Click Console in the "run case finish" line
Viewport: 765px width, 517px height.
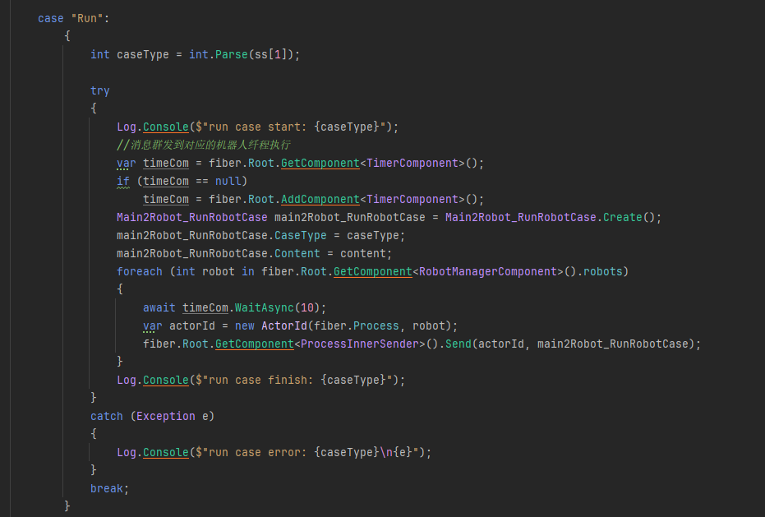pyautogui.click(x=165, y=380)
